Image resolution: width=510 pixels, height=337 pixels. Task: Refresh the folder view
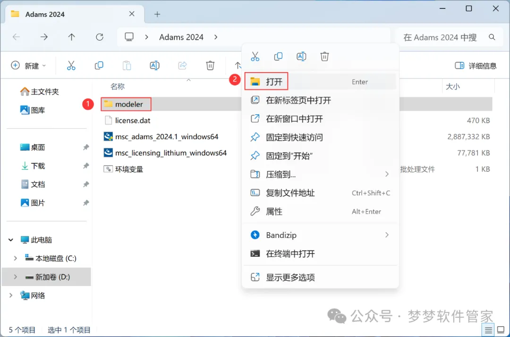(100, 37)
